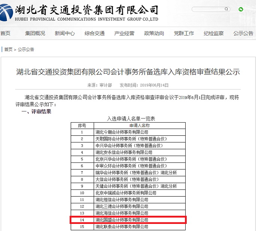
Task: Select 湖北安永信会计师事务有限公司 table cell
Action: click(140, 153)
